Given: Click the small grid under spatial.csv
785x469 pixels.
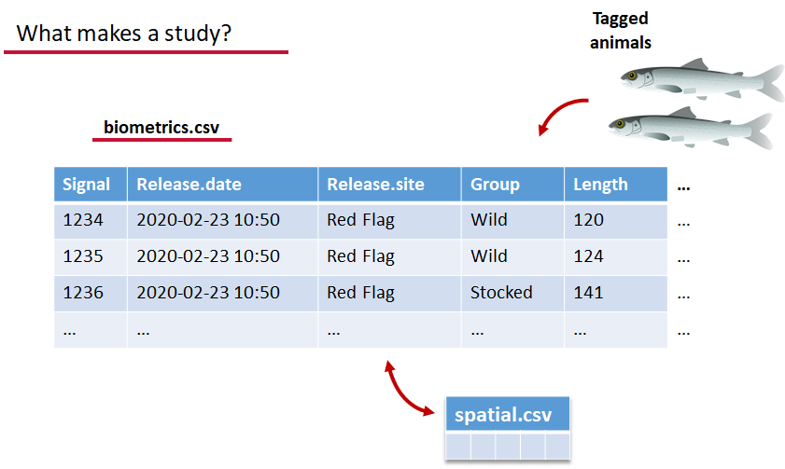Looking at the screenshot, I should (508, 446).
